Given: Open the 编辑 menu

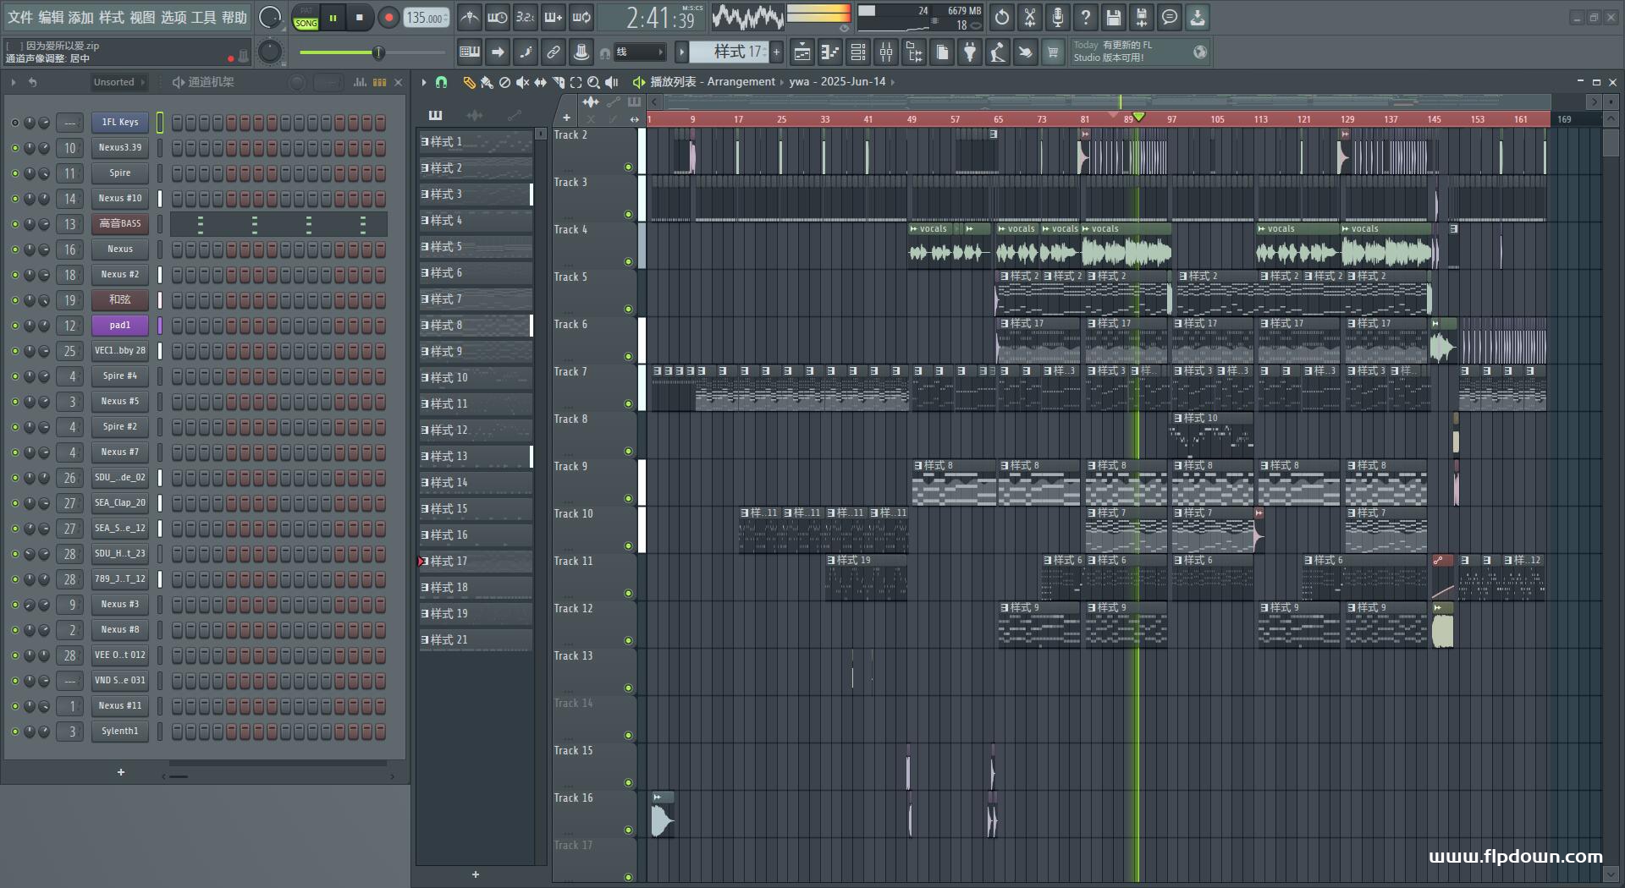Looking at the screenshot, I should (51, 17).
